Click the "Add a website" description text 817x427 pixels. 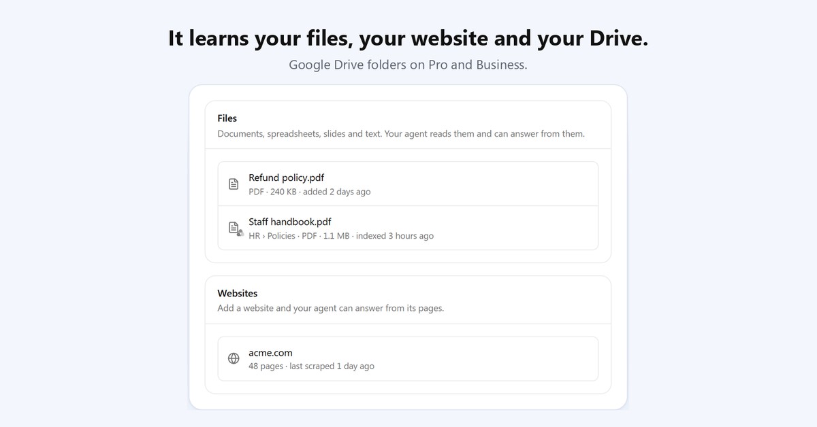(x=330, y=308)
